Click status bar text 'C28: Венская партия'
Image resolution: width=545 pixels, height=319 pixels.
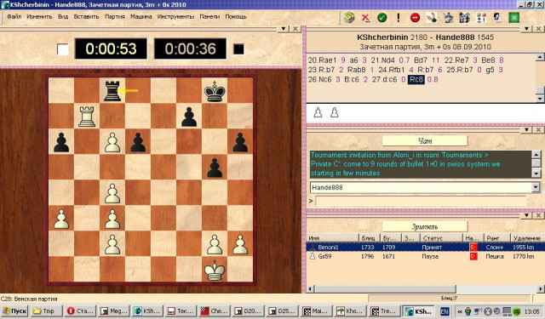(x=29, y=299)
